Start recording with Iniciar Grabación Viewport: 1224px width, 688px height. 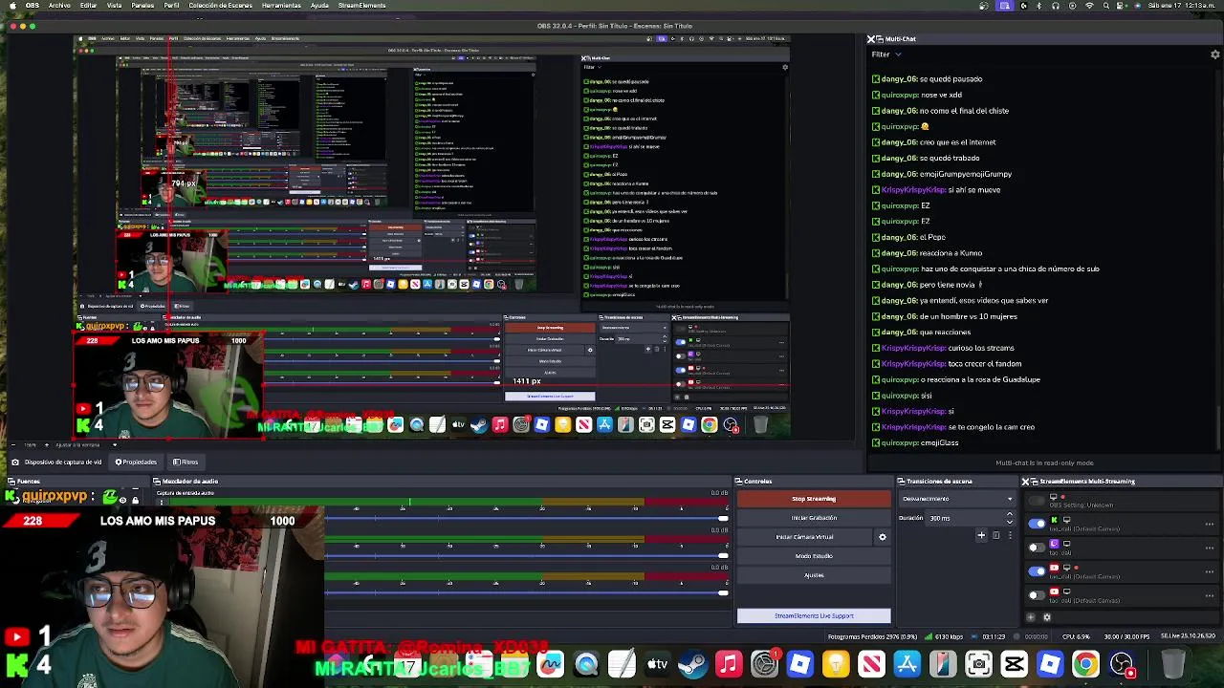[x=814, y=518]
